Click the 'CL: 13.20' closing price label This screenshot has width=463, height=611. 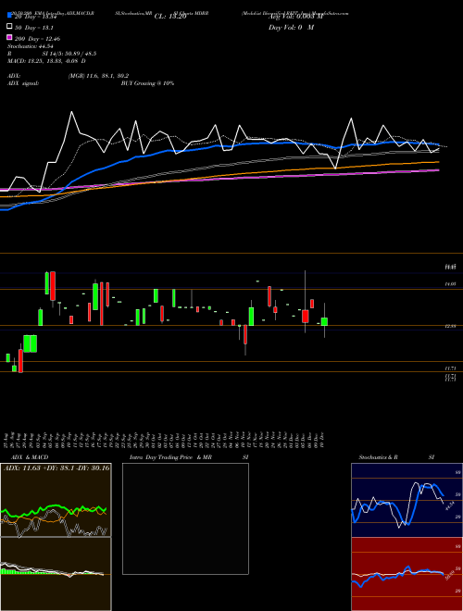[x=170, y=17]
